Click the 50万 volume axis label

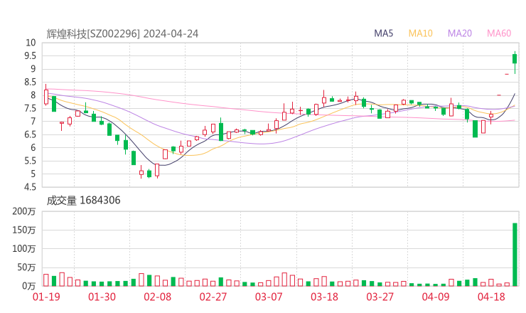pos(26,267)
